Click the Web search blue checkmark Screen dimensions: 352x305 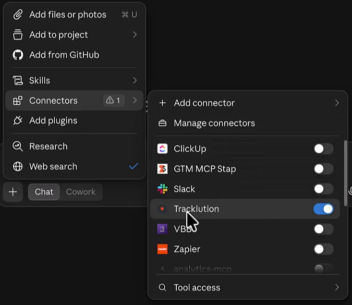133,166
